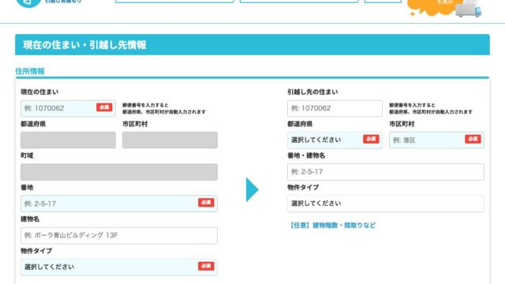Click the postal code hint text beside destination
The height and width of the screenshot is (284, 505).
431,109
